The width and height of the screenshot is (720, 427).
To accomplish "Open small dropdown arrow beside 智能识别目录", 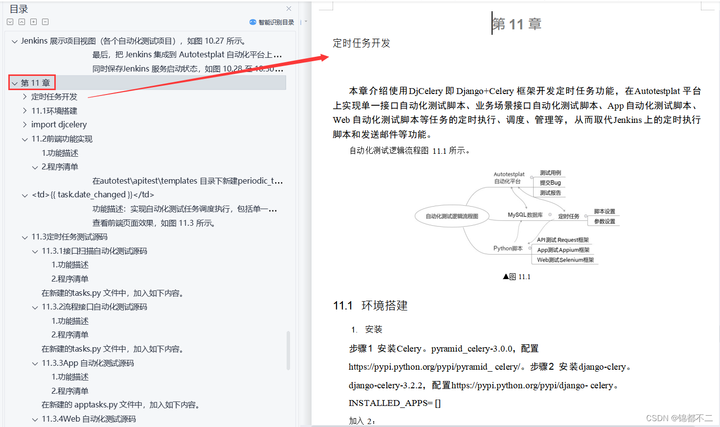I will click(306, 22).
